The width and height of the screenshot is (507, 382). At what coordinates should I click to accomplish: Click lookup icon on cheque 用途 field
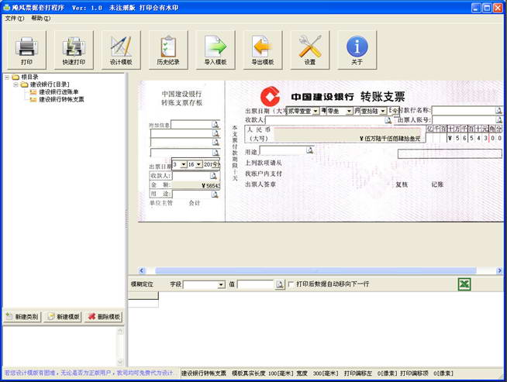[310, 150]
